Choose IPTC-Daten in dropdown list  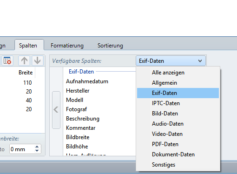[178, 103]
